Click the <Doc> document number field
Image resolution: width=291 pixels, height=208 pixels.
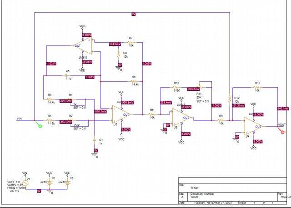194,197
